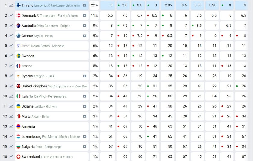Select Australia's 8.5 odds value
This screenshot has height=161, width=253.
point(198,26)
